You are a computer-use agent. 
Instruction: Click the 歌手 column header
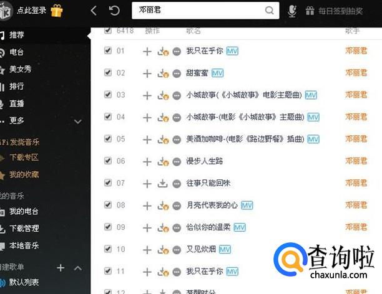click(x=352, y=31)
